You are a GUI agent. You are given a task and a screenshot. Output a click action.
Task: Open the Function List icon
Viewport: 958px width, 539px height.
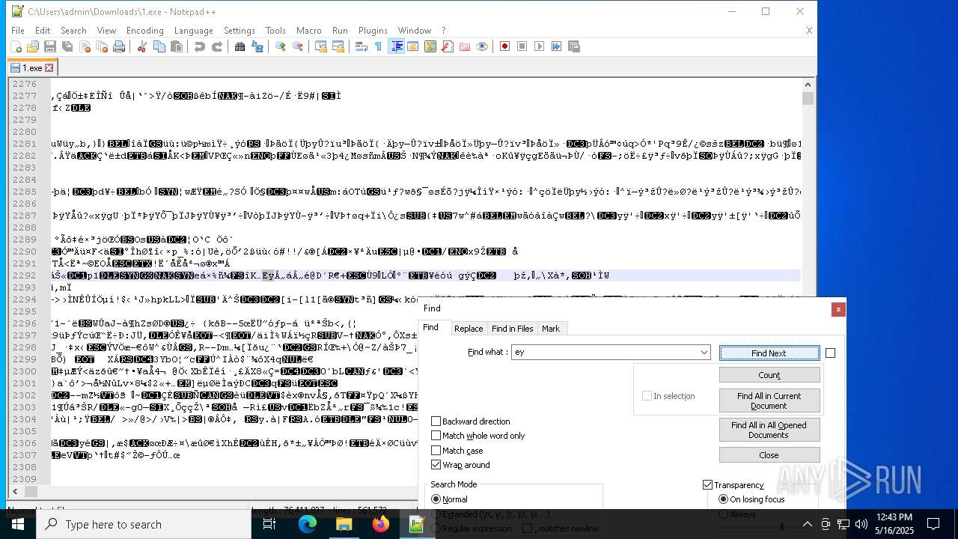[448, 46]
